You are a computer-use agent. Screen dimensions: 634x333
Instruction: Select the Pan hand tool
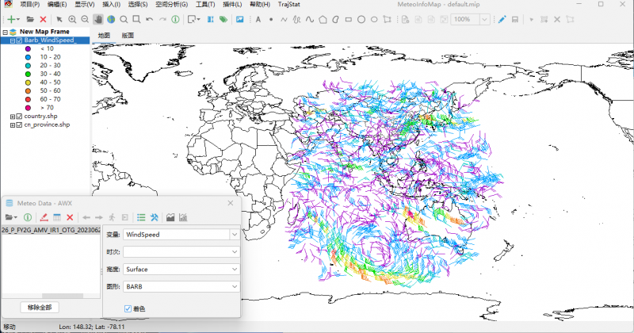(98, 18)
